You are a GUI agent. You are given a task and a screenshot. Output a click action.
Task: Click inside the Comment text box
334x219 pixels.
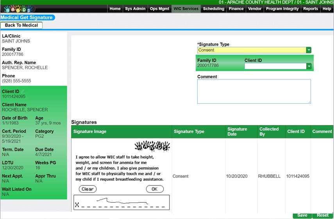point(254,92)
